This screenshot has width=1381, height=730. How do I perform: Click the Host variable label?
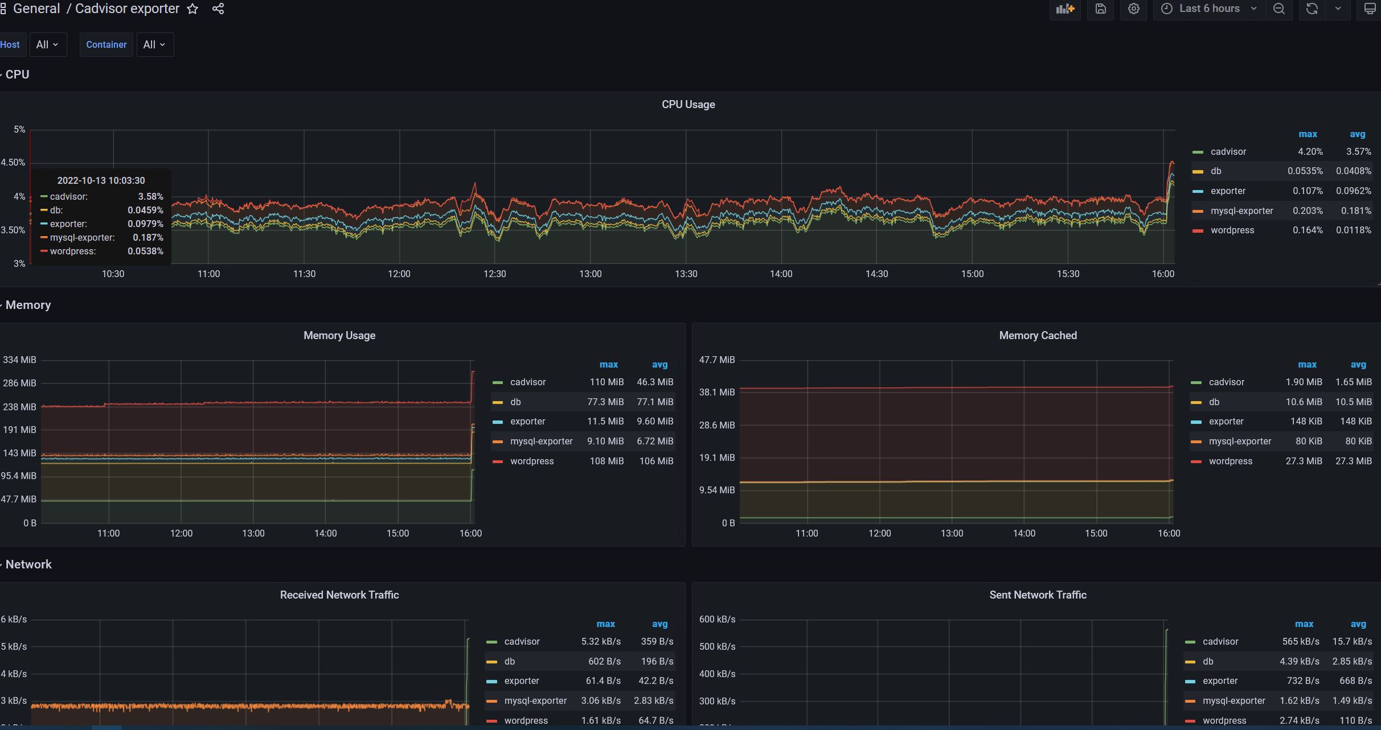tap(10, 44)
